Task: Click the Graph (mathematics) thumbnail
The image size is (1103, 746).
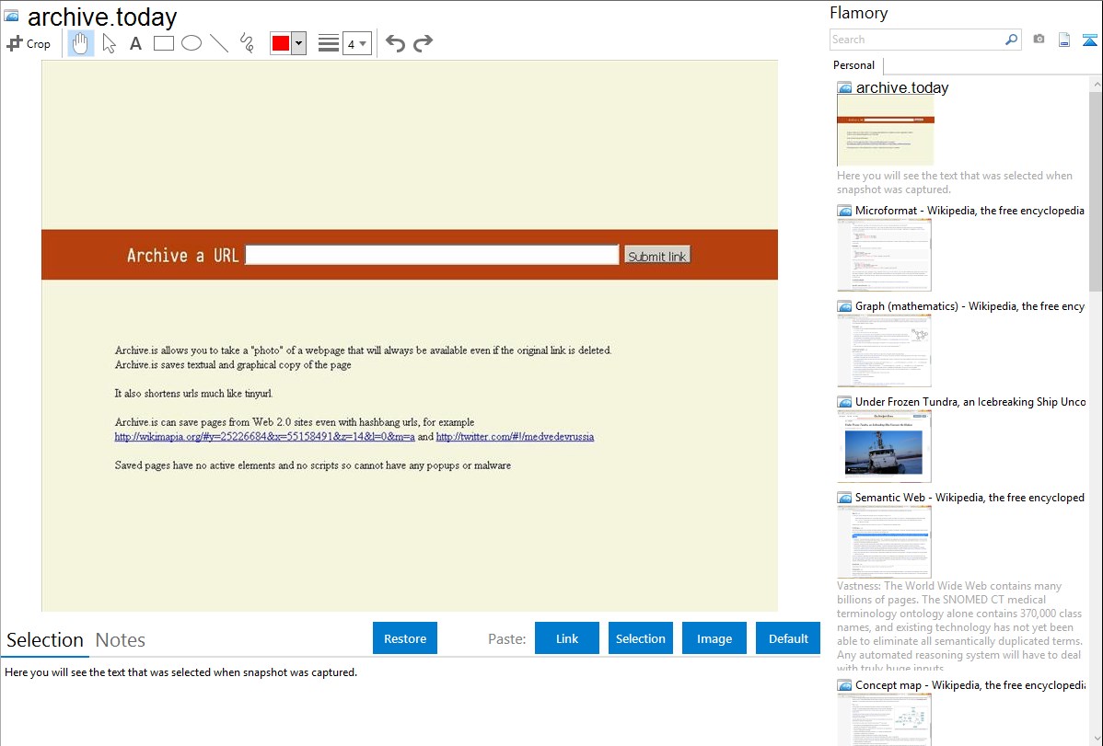Action: [884, 350]
